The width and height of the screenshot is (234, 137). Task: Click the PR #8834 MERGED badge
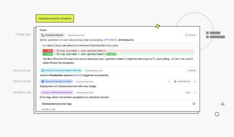[x=52, y=35]
